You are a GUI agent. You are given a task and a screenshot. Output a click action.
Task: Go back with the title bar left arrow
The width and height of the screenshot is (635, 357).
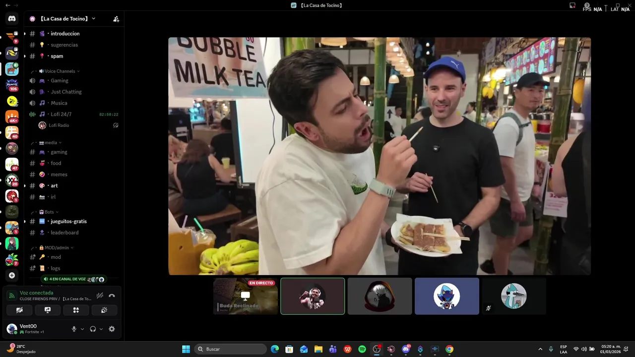pos(7,5)
